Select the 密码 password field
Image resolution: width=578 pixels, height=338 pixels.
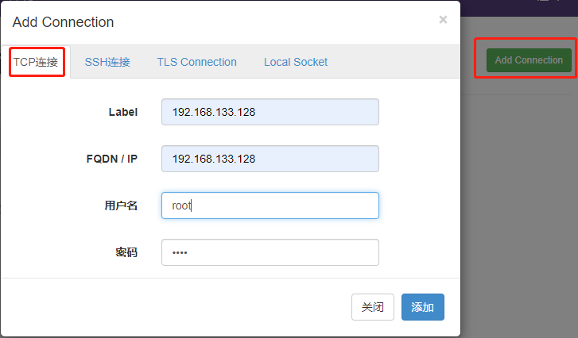pos(270,252)
